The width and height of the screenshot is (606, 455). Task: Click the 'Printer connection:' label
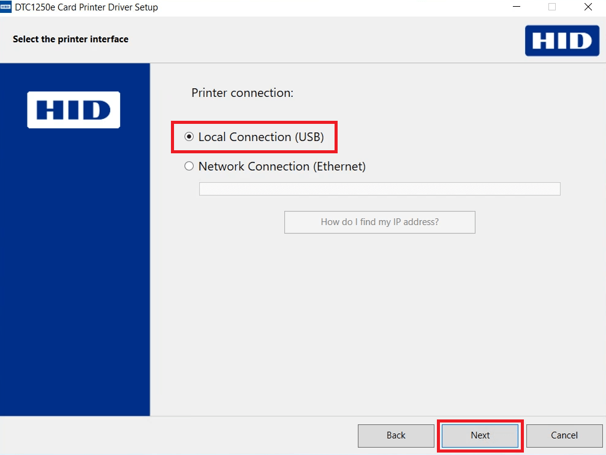click(242, 93)
